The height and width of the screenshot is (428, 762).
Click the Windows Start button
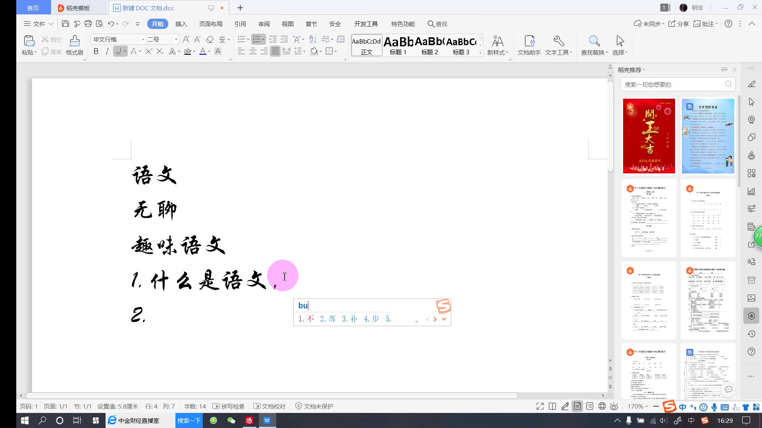coord(25,420)
